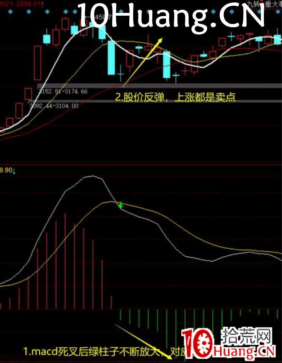Click the cyan down arrow beside 8.90
Viewport: 282px width, 363px height.
point(14,171)
